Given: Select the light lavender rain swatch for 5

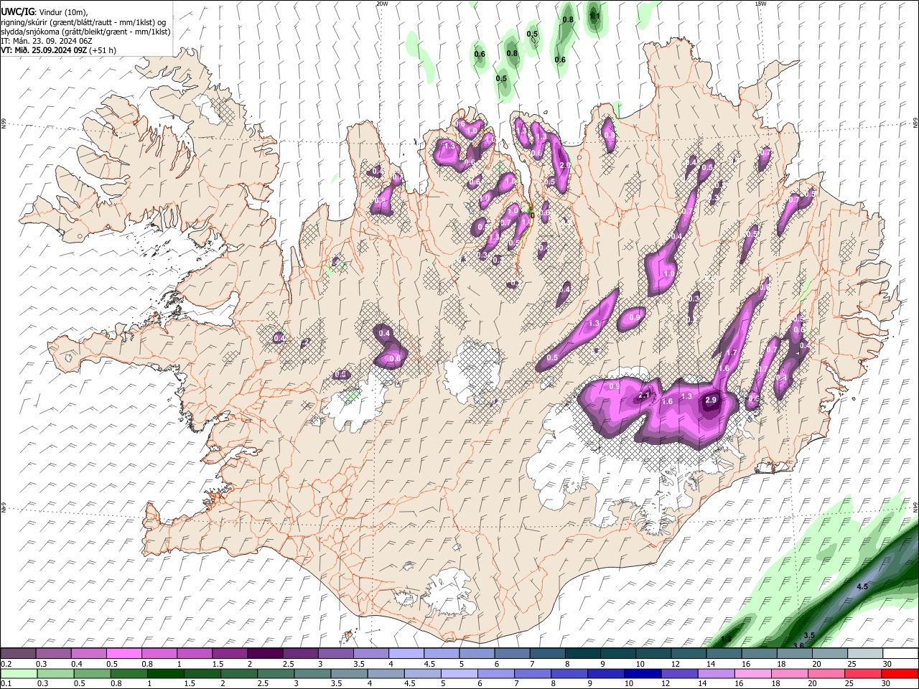Looking at the screenshot, I should (458, 673).
